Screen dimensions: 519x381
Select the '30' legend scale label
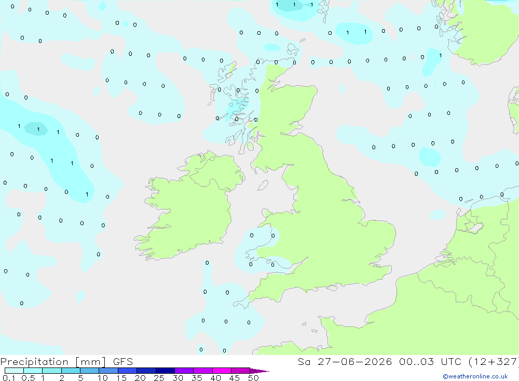[x=177, y=378]
